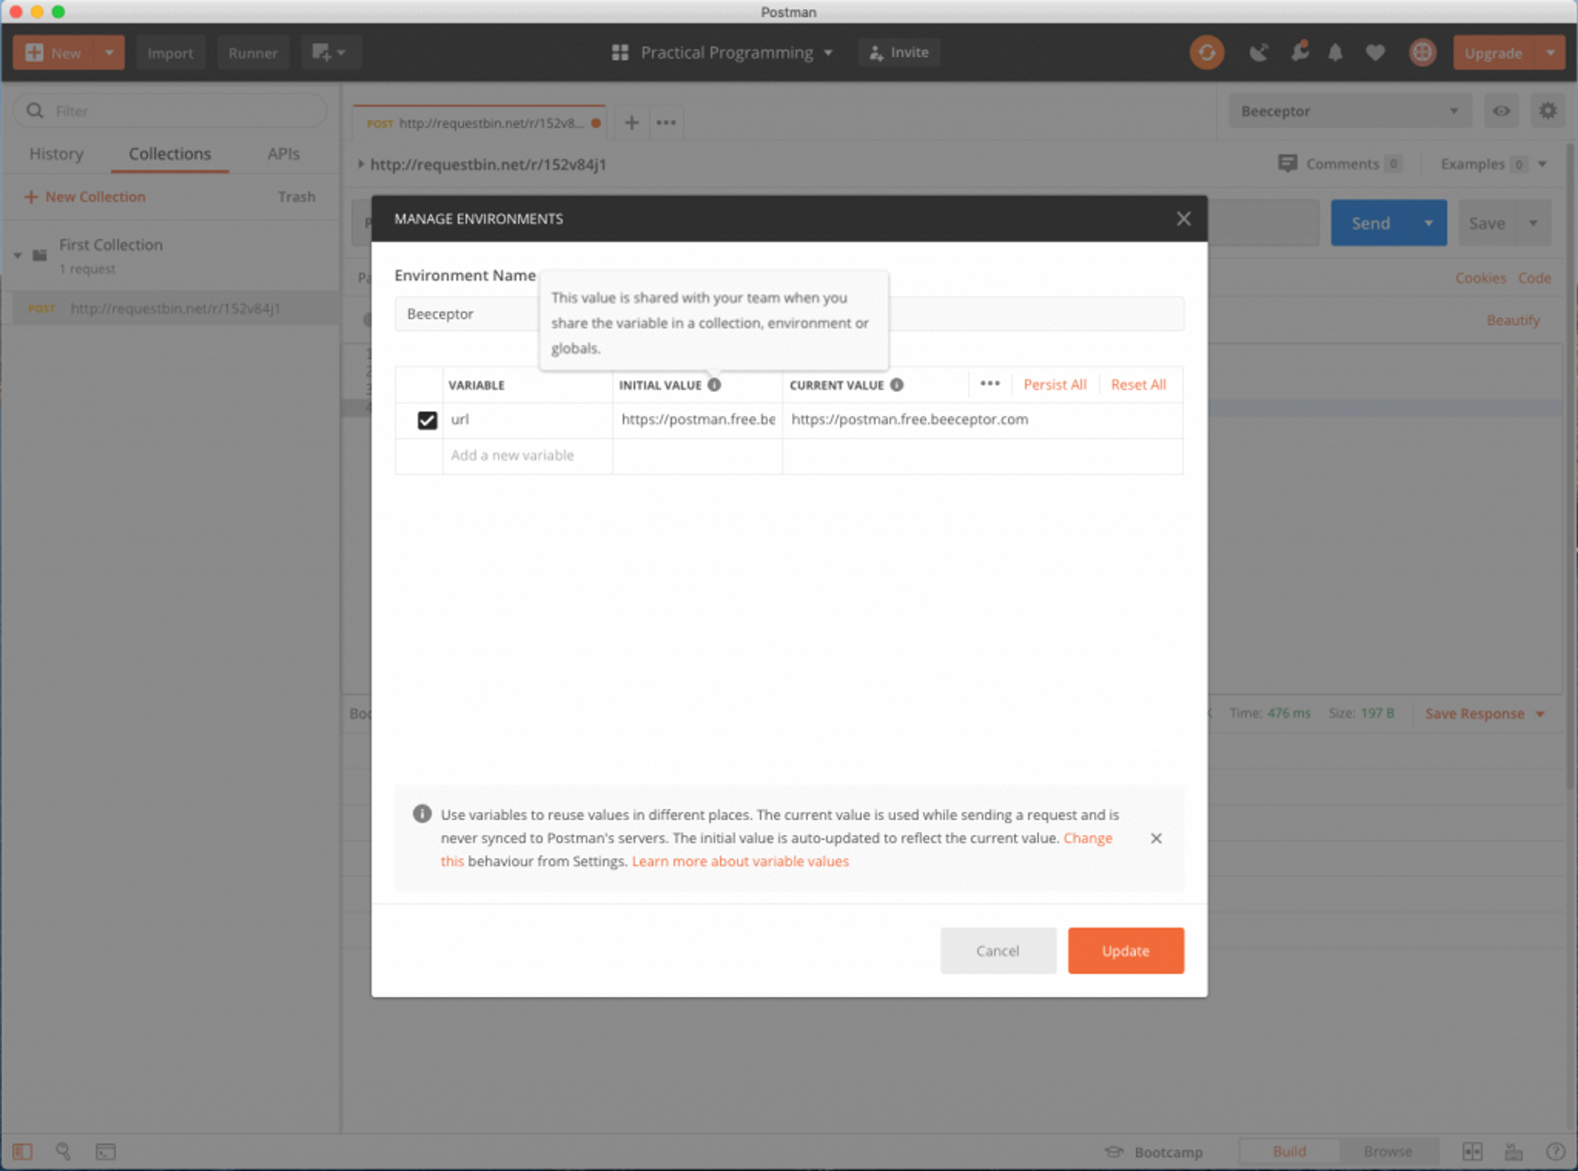Open the wrench settings icon in header
The width and height of the screenshot is (1578, 1171).
(1299, 52)
